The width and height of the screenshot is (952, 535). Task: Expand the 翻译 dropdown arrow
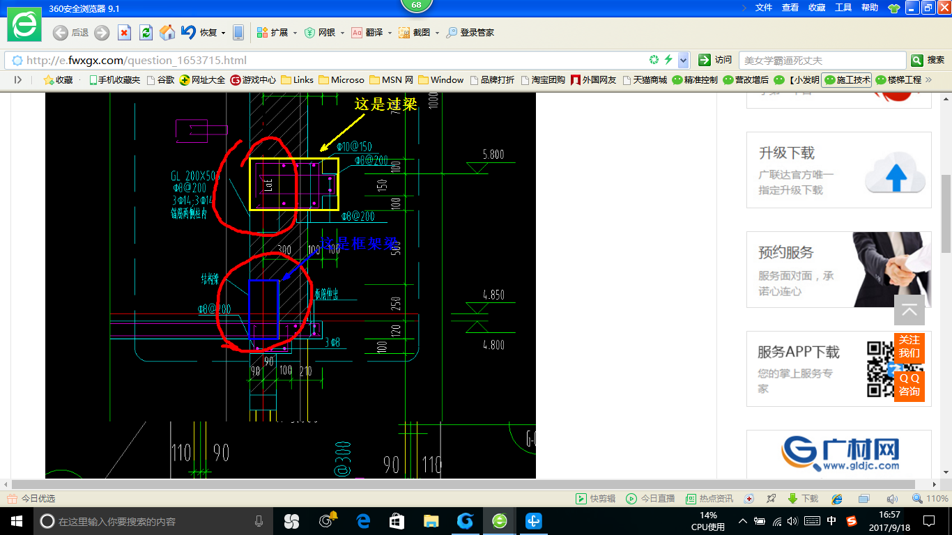(390, 33)
